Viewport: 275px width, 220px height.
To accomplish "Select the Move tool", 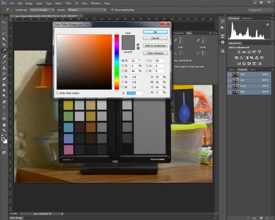I will point(4,22).
